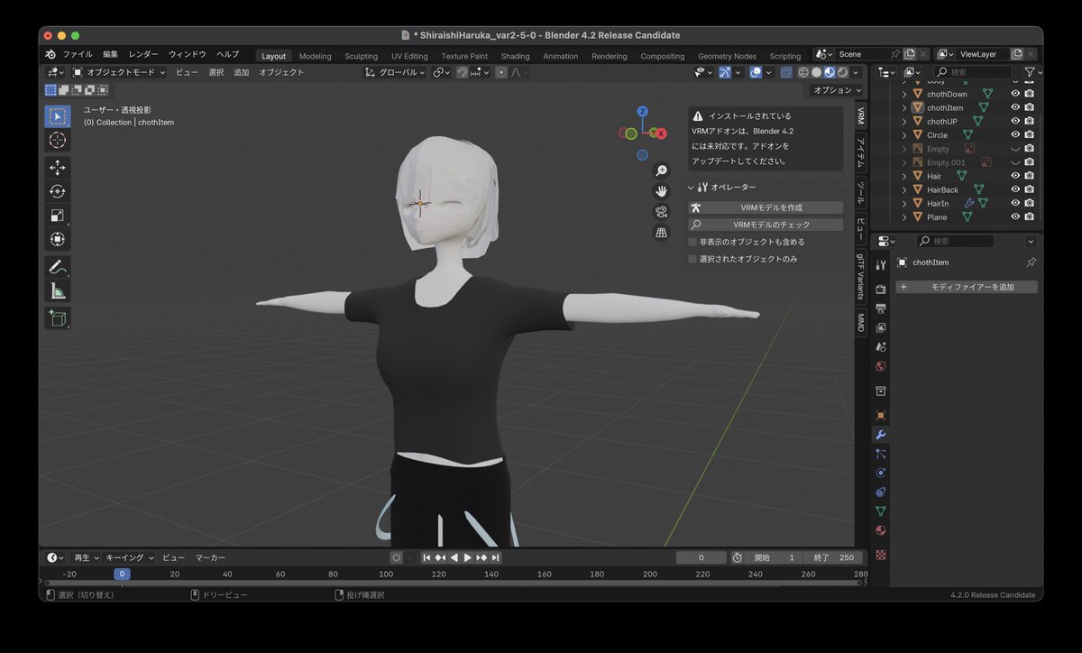Click Check VRM Model button
1082x653 pixels.
coord(766,225)
